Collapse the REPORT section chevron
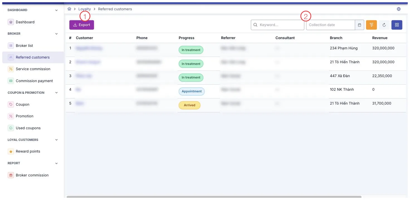The height and width of the screenshot is (200, 410). pos(57,163)
